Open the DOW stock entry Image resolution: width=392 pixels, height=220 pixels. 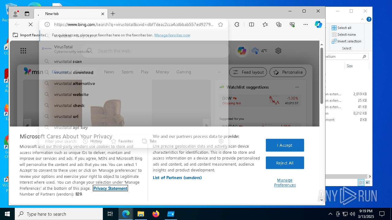coord(260,101)
